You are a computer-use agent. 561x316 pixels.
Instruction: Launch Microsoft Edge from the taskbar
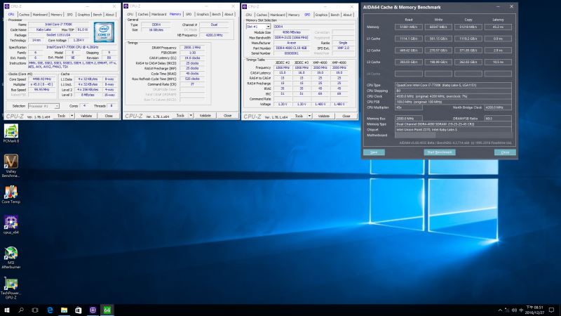(50, 310)
